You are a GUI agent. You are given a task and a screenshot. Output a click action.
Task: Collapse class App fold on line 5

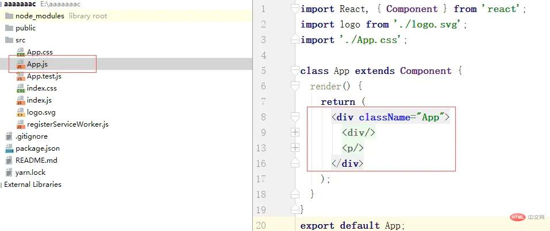pos(295,71)
